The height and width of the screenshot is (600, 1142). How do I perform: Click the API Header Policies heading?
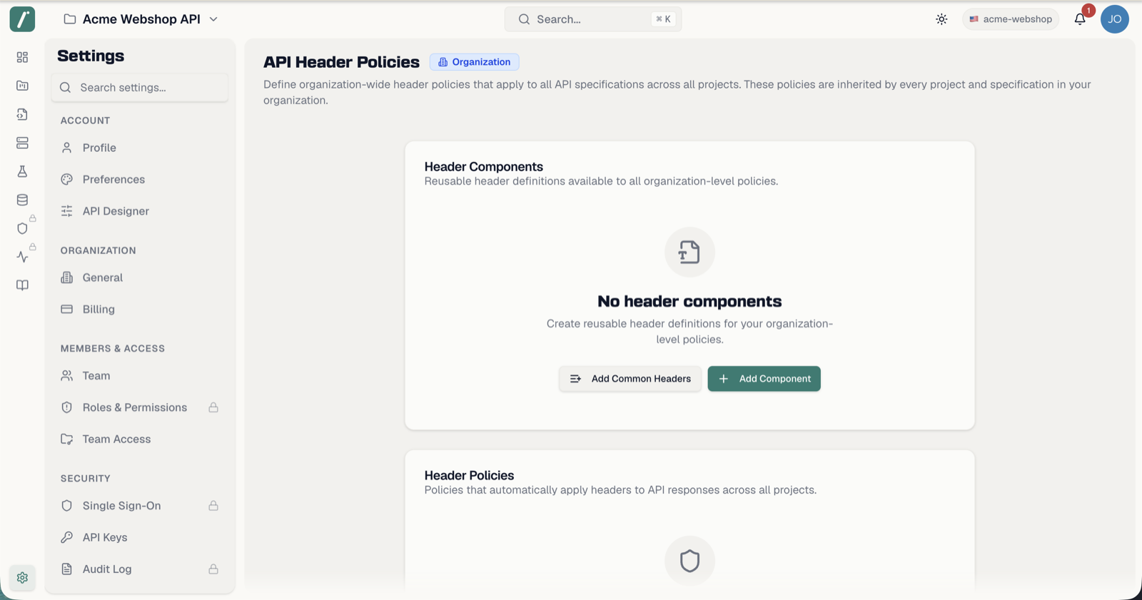coord(341,62)
